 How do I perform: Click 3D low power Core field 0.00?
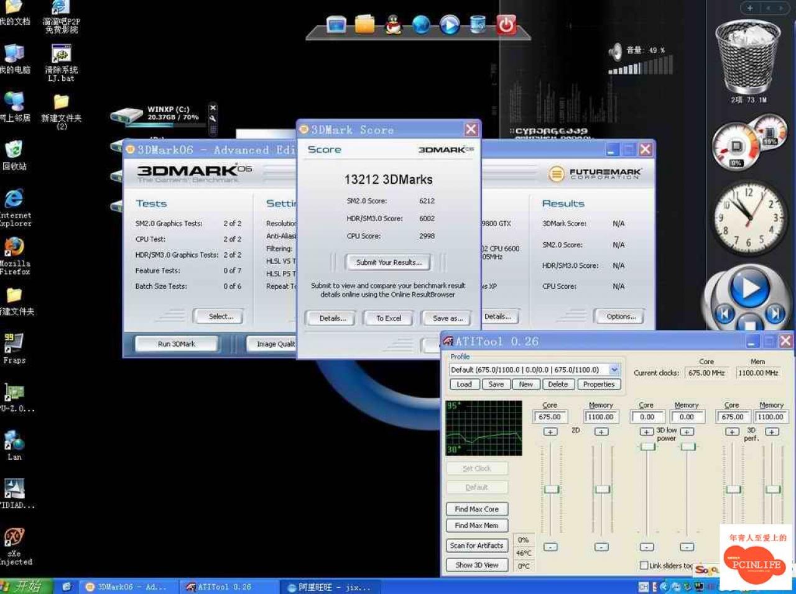pyautogui.click(x=647, y=417)
